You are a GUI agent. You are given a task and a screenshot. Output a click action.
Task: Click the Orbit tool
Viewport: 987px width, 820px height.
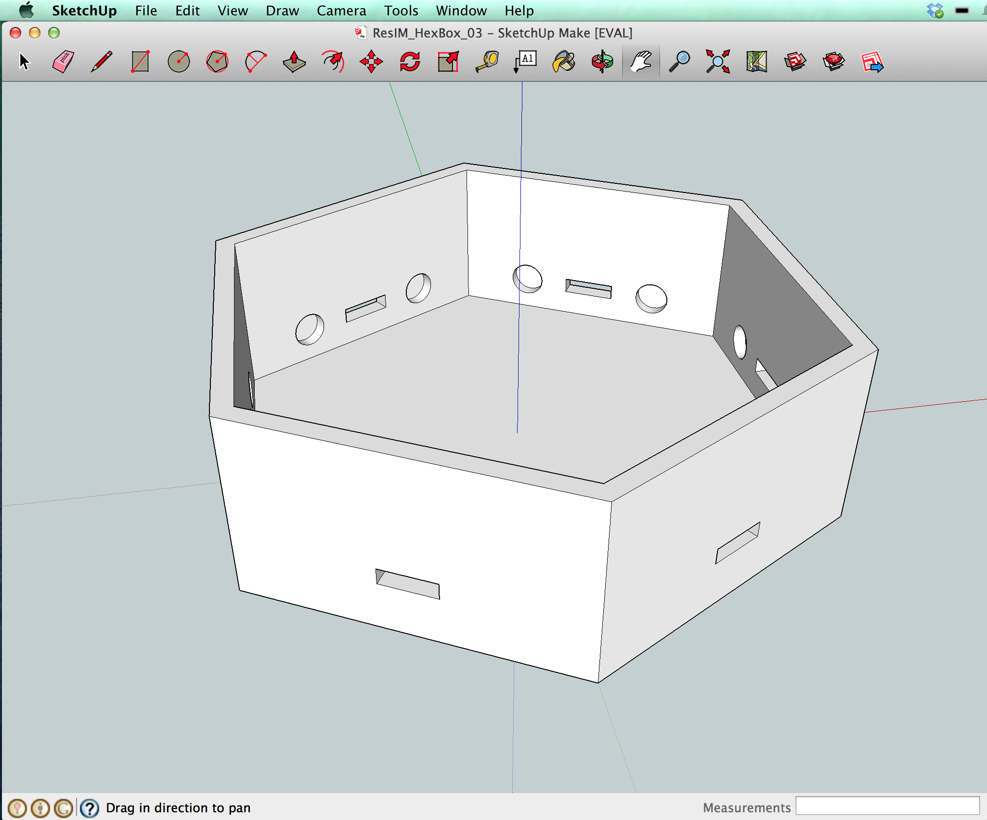tap(602, 62)
